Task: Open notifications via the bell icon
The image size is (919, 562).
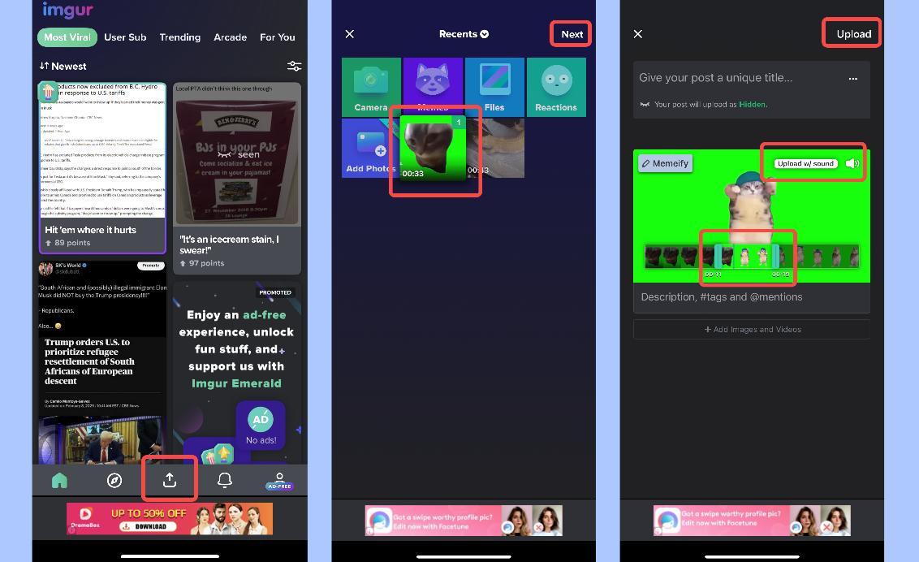Action: coord(224,479)
